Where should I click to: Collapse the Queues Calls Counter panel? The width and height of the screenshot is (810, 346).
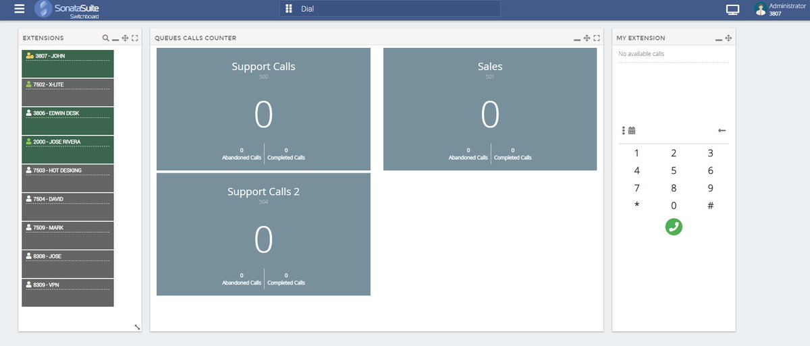pos(576,38)
